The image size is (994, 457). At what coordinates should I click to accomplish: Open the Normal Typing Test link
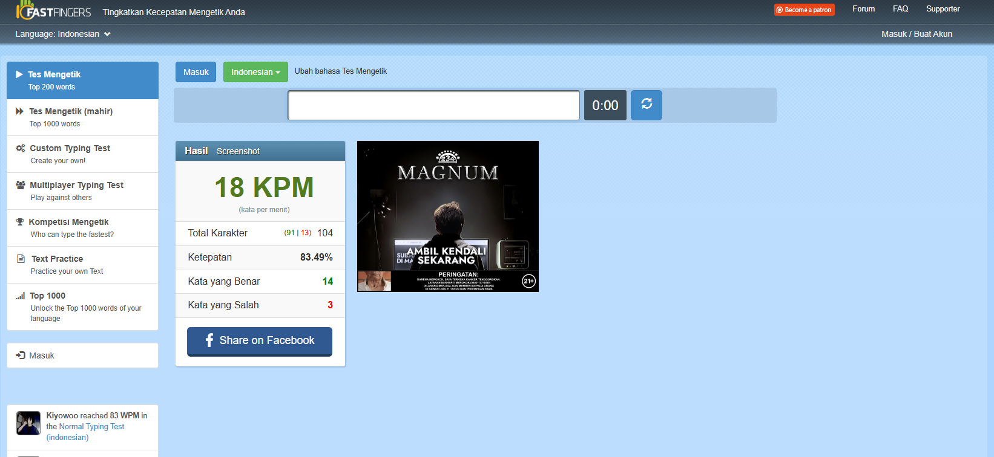pyautogui.click(x=91, y=426)
